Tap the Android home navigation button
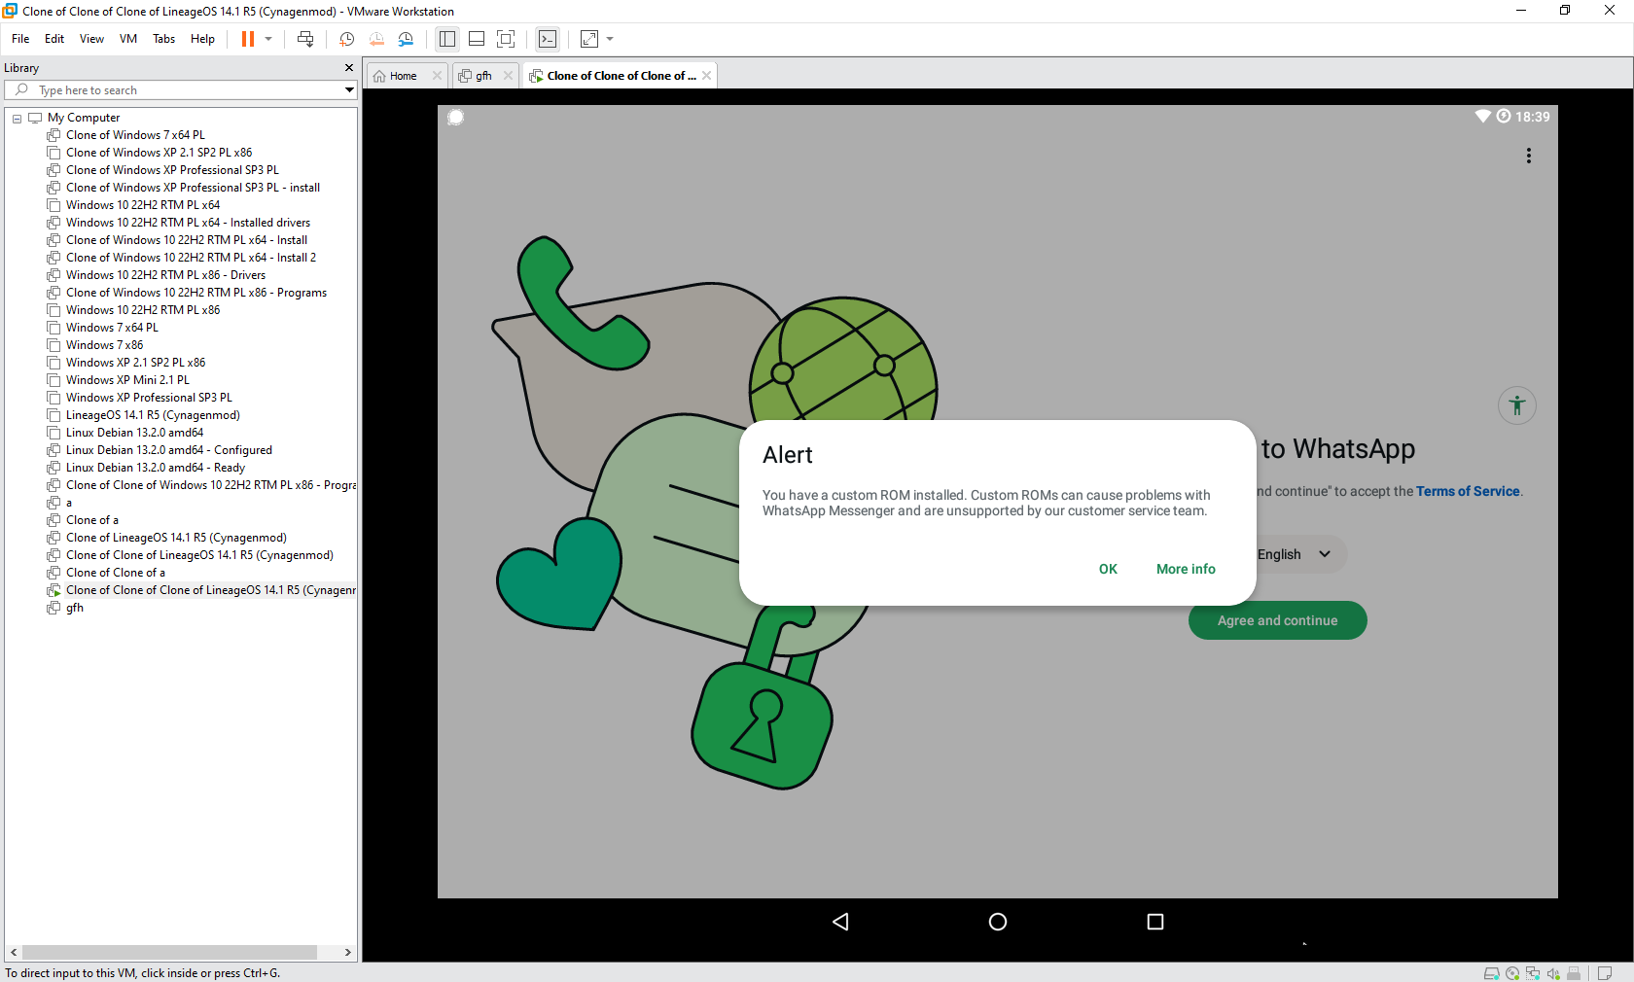Screen dimensions: 1634x982 click(998, 922)
